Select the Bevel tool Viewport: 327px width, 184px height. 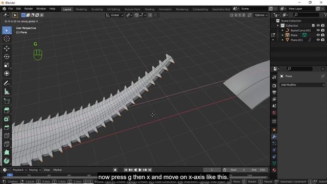7,127
